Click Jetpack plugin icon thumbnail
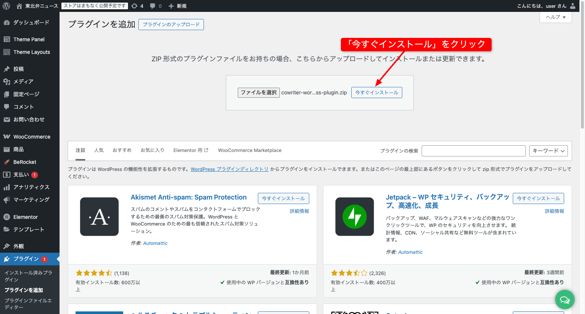This screenshot has width=585, height=314. [x=355, y=217]
